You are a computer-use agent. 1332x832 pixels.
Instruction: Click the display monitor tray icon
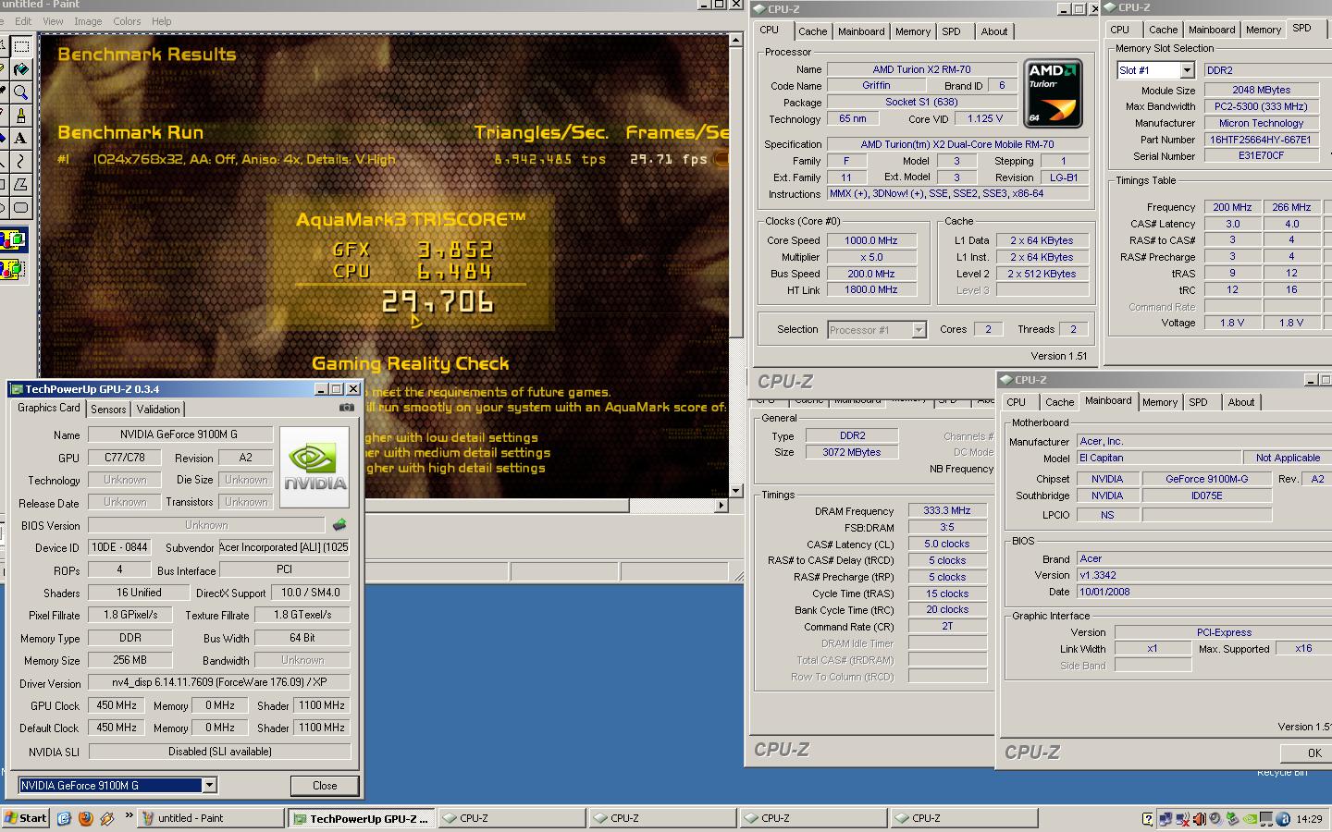pyautogui.click(x=1266, y=819)
